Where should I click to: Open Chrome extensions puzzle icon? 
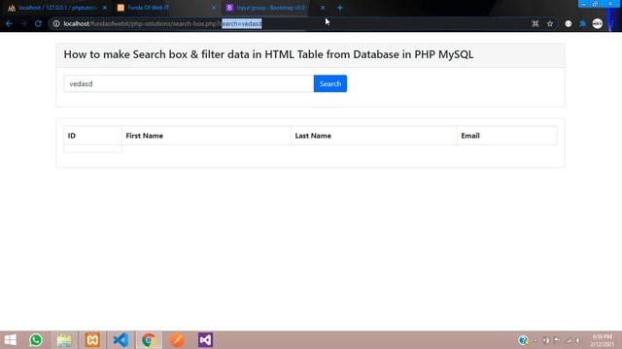[x=583, y=23]
